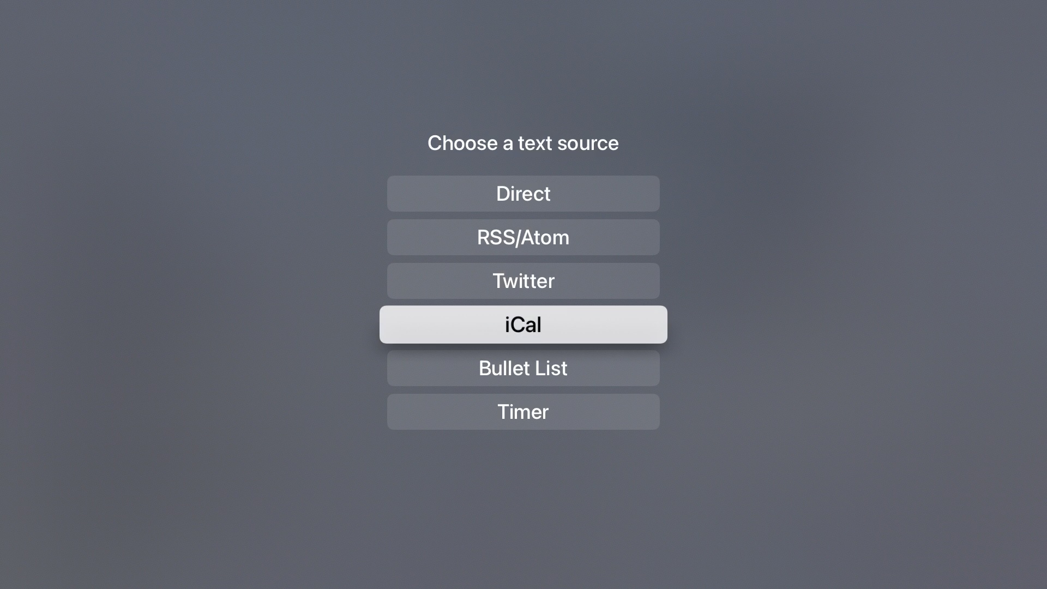Image resolution: width=1047 pixels, height=589 pixels.
Task: Use Direct text entry option
Action: 523,194
